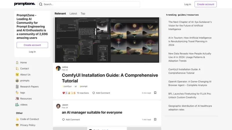
Task: Click celine's profile avatar
Action: click(58, 68)
